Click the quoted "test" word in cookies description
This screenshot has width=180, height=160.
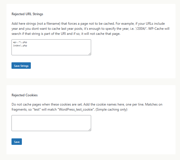click(37, 109)
